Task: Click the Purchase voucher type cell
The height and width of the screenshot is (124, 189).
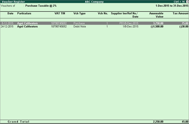Action: pyautogui.click(x=79, y=23)
